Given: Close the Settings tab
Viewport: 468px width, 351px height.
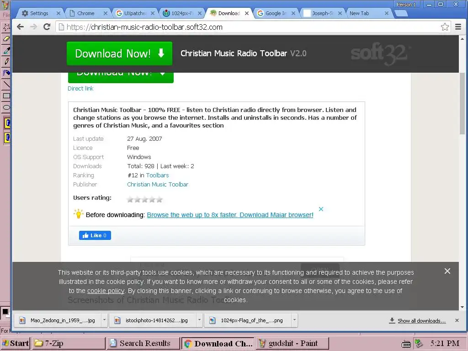Looking at the screenshot, I should click(x=58, y=13).
